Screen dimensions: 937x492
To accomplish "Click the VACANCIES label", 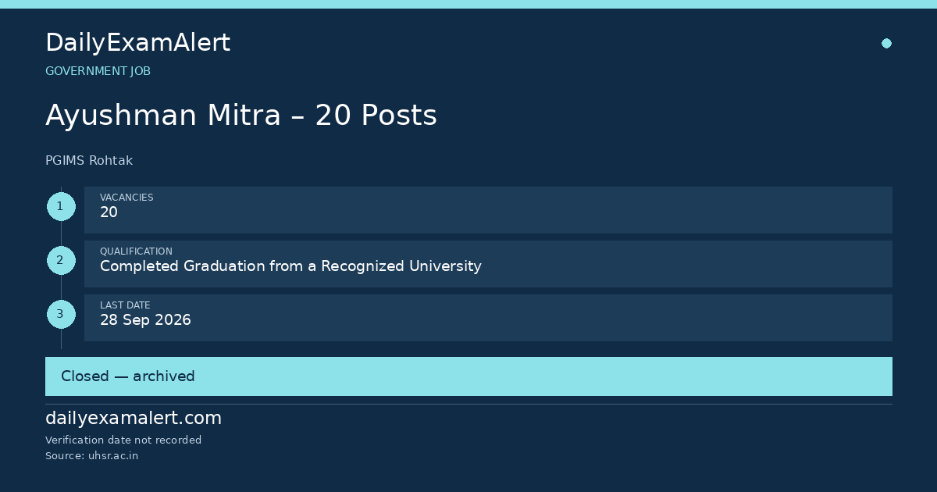I will 126,198.
